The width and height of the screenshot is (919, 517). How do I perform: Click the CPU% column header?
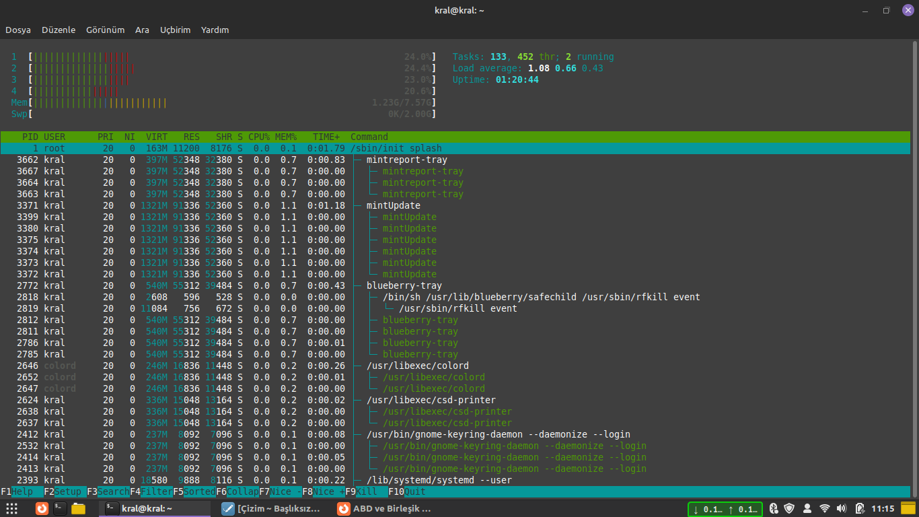pyautogui.click(x=258, y=137)
